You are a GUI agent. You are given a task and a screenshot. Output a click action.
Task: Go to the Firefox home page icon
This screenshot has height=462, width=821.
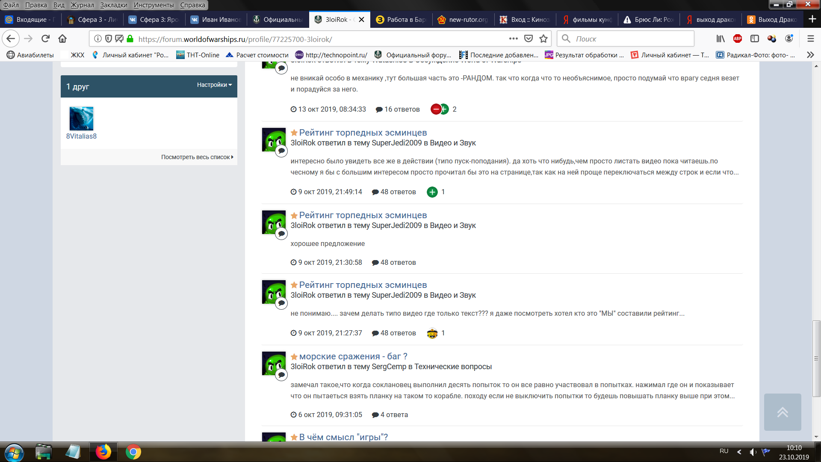pyautogui.click(x=62, y=39)
